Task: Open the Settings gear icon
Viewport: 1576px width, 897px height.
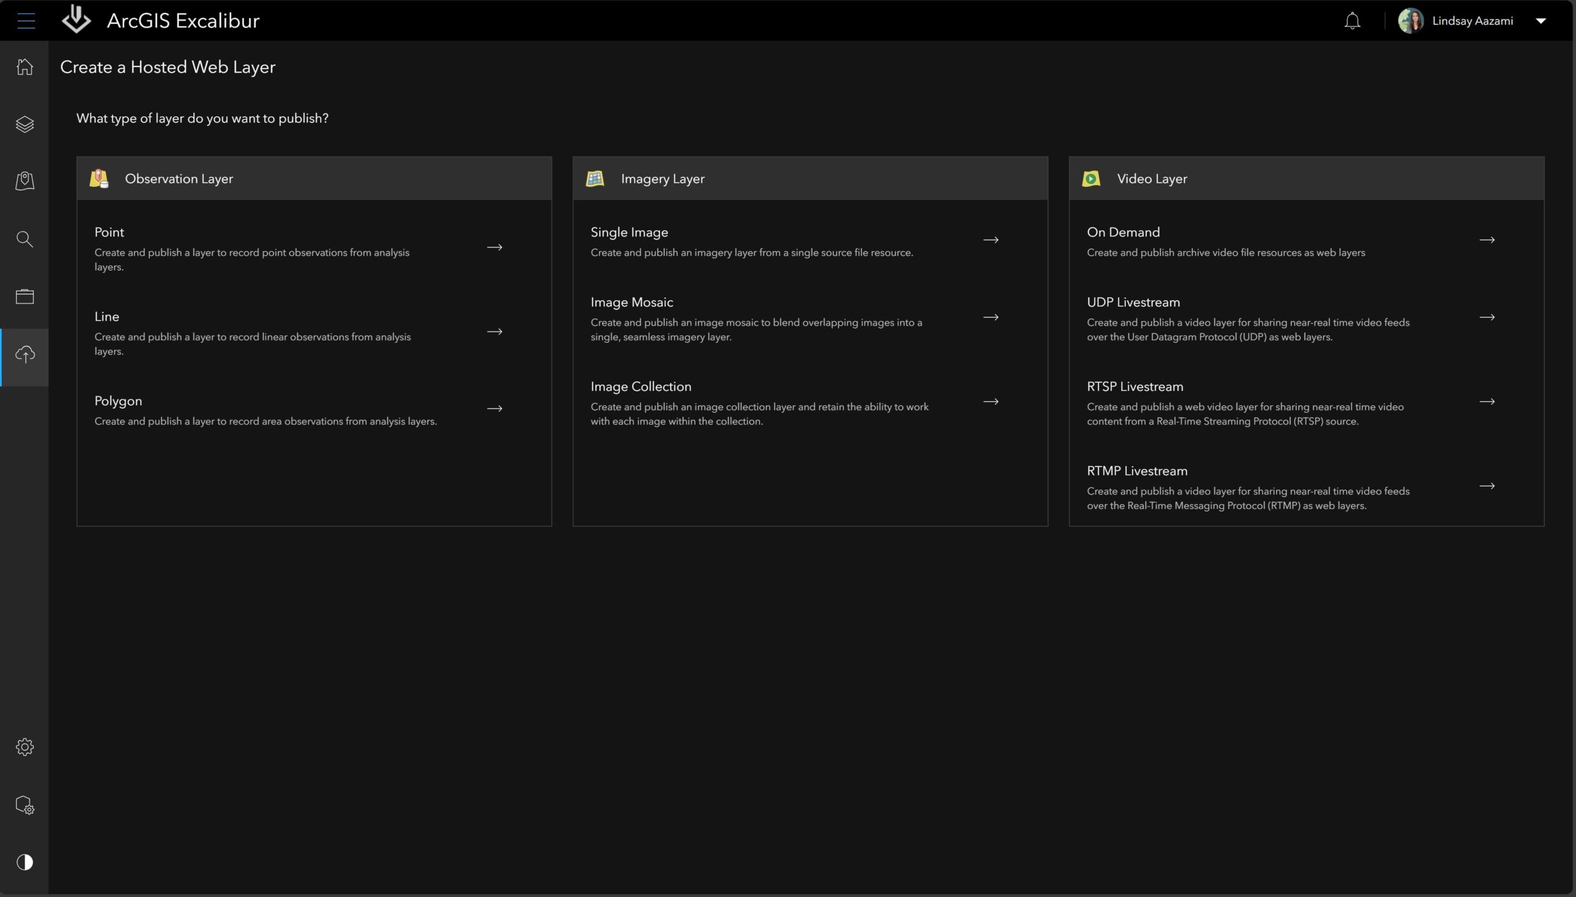Action: tap(25, 747)
